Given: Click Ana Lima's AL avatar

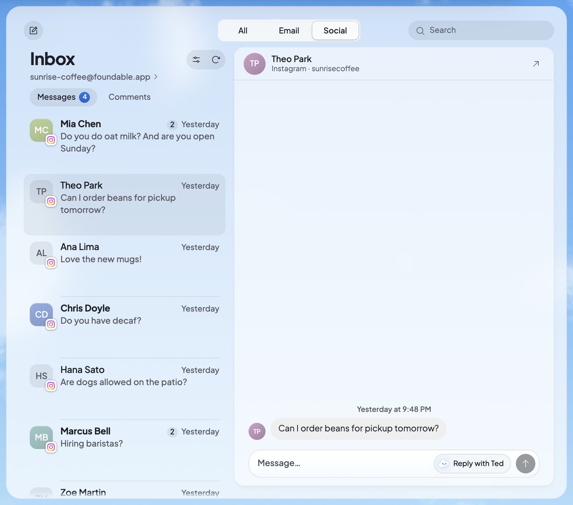Looking at the screenshot, I should point(41,253).
